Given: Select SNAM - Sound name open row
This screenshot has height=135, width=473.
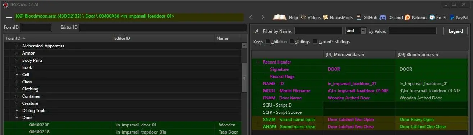Looking at the screenshot, I should click(x=360, y=120).
